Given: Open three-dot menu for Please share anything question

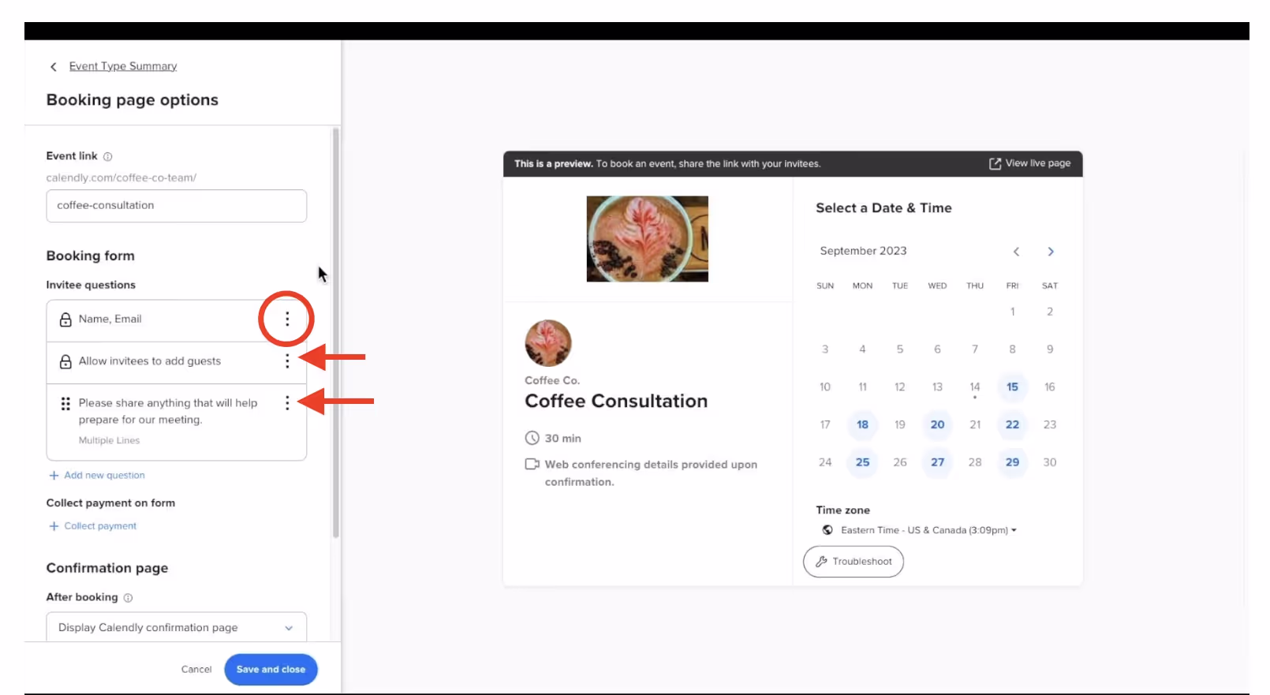Looking at the screenshot, I should (287, 403).
